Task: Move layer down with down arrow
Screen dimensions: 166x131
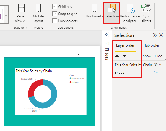Action: click(x=125, y=56)
